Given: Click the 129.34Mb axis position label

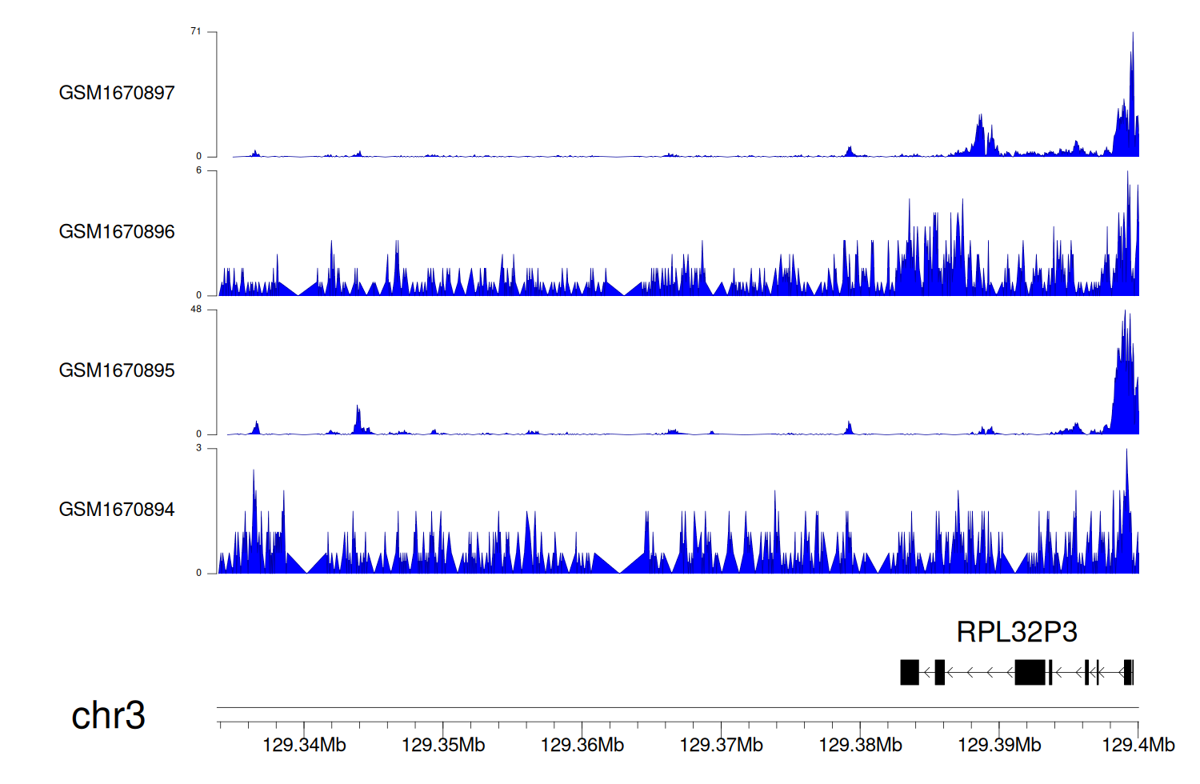Looking at the screenshot, I should click(x=304, y=745).
